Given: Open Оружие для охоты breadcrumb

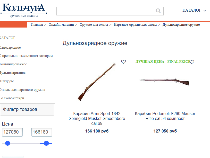Looking at the screenshot, I should coord(94,25).
